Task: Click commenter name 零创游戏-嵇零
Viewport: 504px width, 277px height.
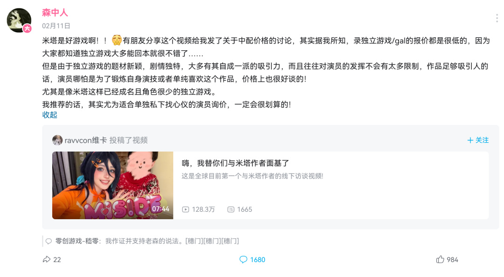Action: point(77,241)
